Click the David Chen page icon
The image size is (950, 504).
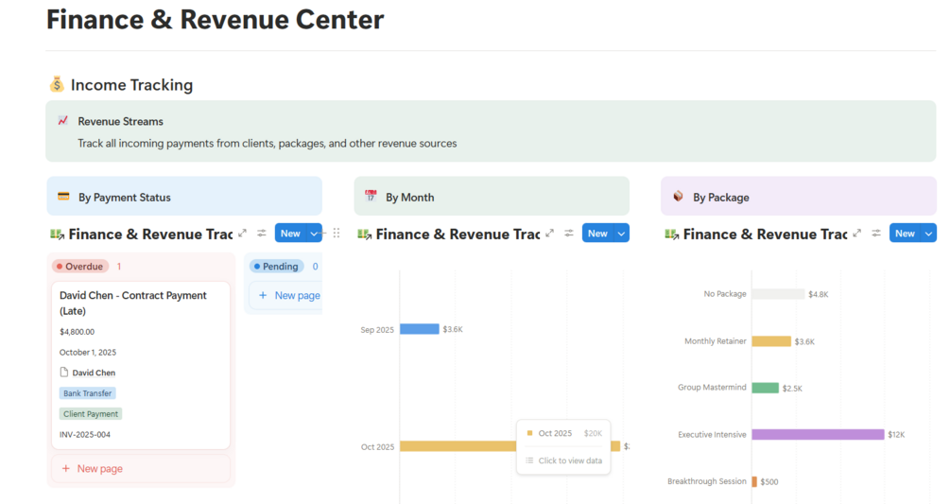click(64, 373)
